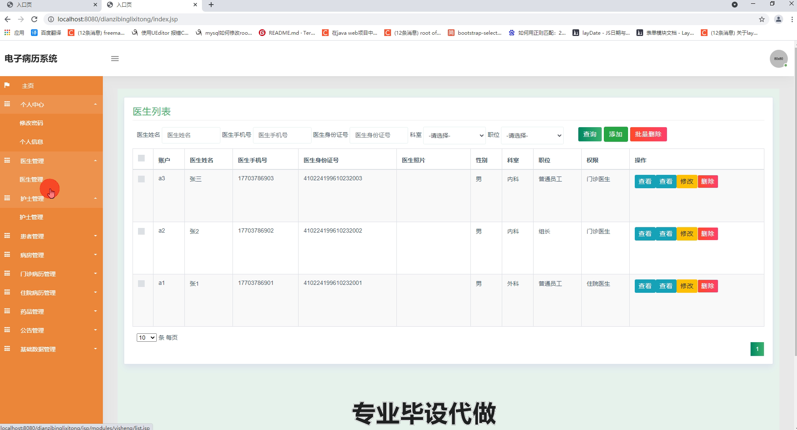This screenshot has width=797, height=430.
Task: Reload the page with browser refresh icon
Action: tap(34, 19)
